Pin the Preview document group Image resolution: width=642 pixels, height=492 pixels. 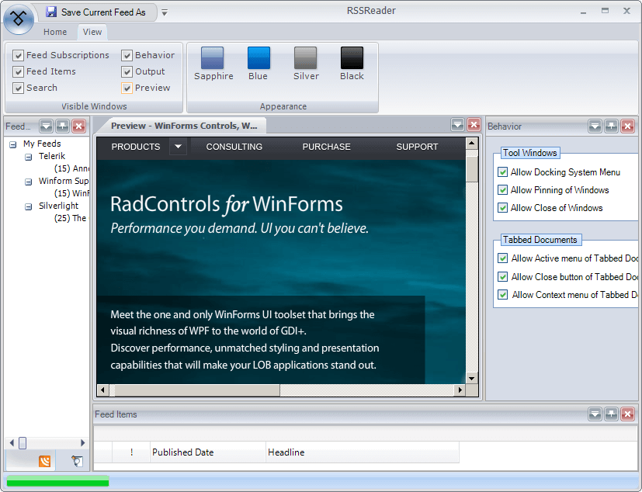pyautogui.click(x=457, y=124)
